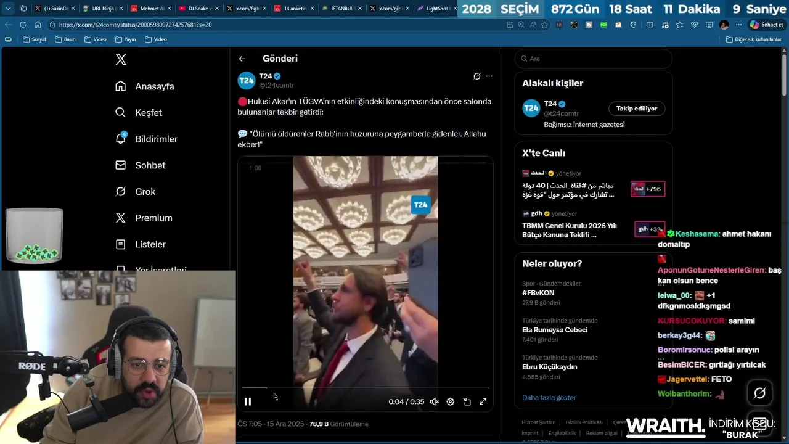Click the 78,9 B Görüntüleme count

coord(338,424)
